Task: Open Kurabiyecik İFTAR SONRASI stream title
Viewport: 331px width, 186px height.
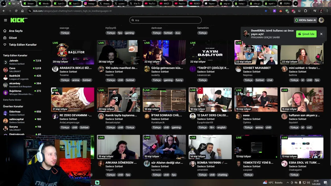Action: (167, 115)
